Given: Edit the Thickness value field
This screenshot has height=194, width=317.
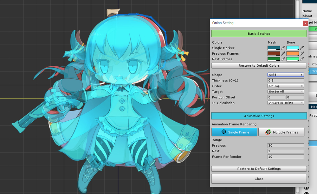Looking at the screenshot, I should (286, 80).
